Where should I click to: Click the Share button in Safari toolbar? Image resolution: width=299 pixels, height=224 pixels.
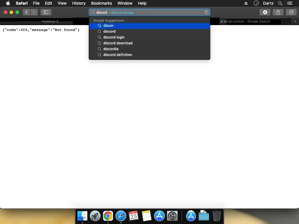point(278,12)
